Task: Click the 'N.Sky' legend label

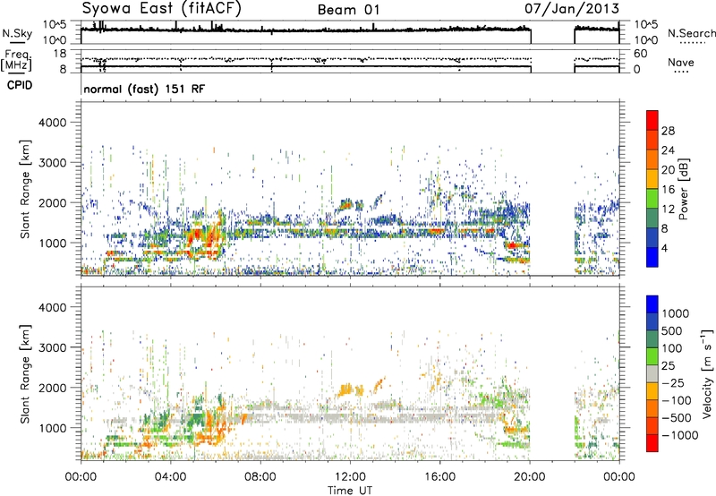Action: (x=17, y=33)
